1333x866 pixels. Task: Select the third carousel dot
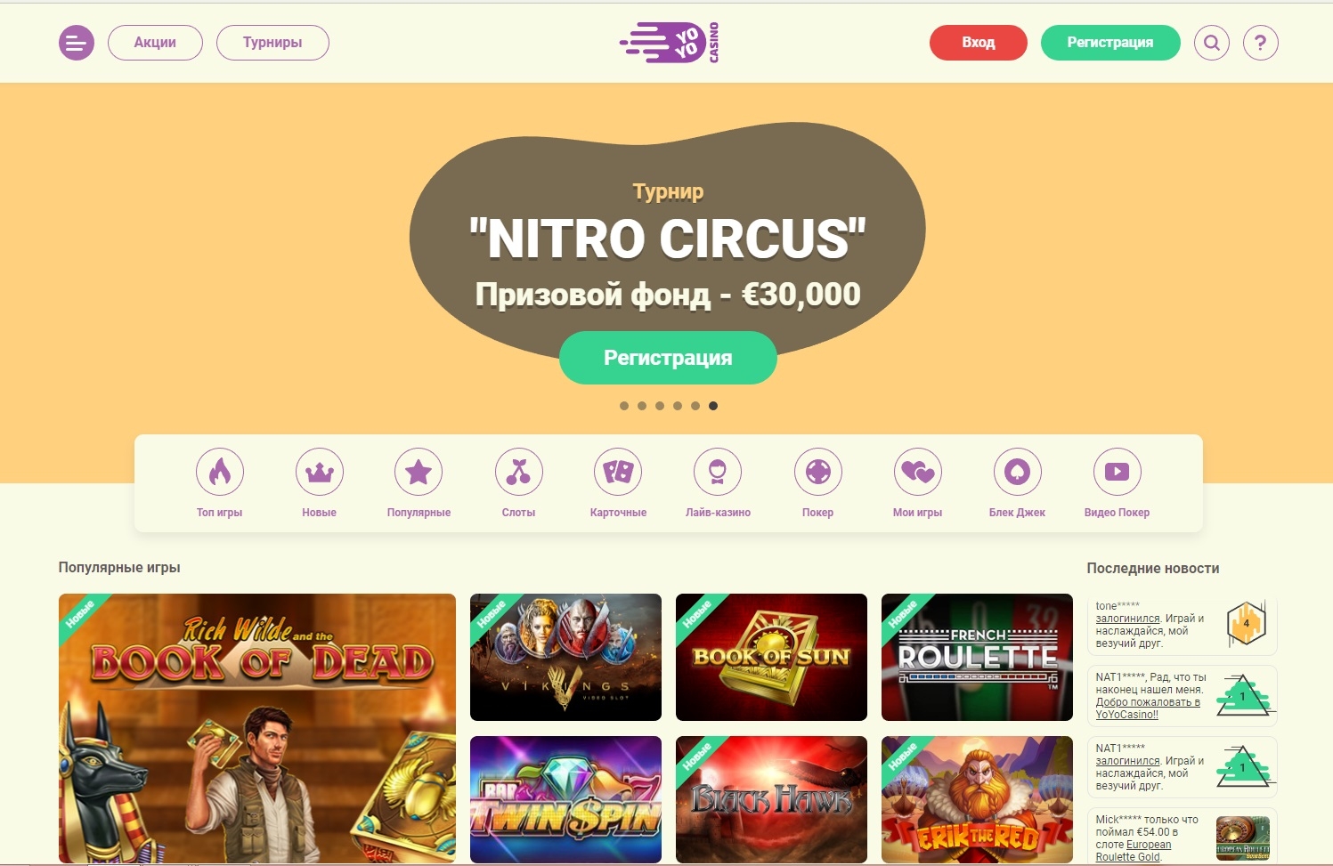(660, 406)
